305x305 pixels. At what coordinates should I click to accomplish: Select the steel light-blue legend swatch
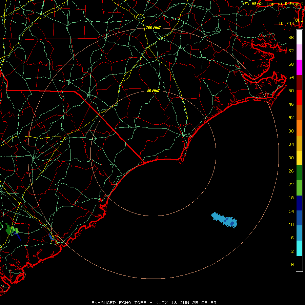coord(299,233)
